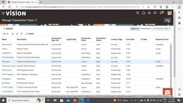
Task: Expand the Search panel
Action: click(4, 29)
